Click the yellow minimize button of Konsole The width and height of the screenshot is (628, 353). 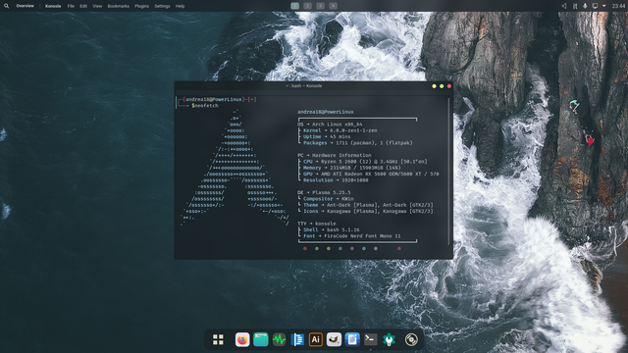click(434, 86)
